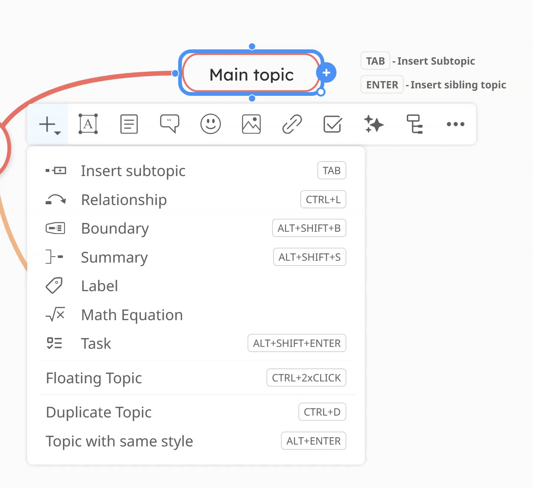Click the AI sparkle stars icon
The image size is (533, 488).
click(x=373, y=124)
